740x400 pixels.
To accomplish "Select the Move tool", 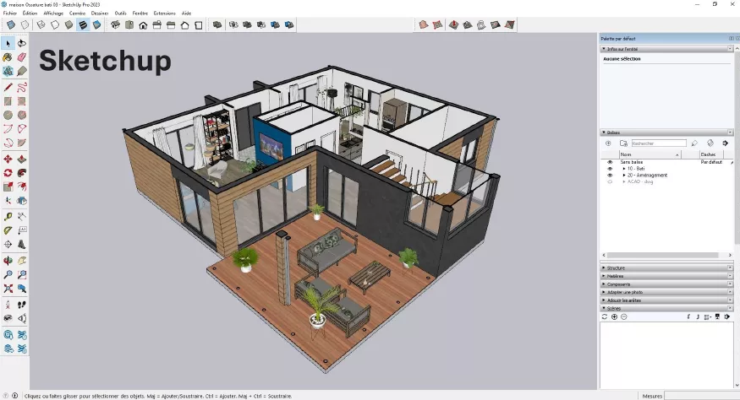I will click(x=8, y=158).
